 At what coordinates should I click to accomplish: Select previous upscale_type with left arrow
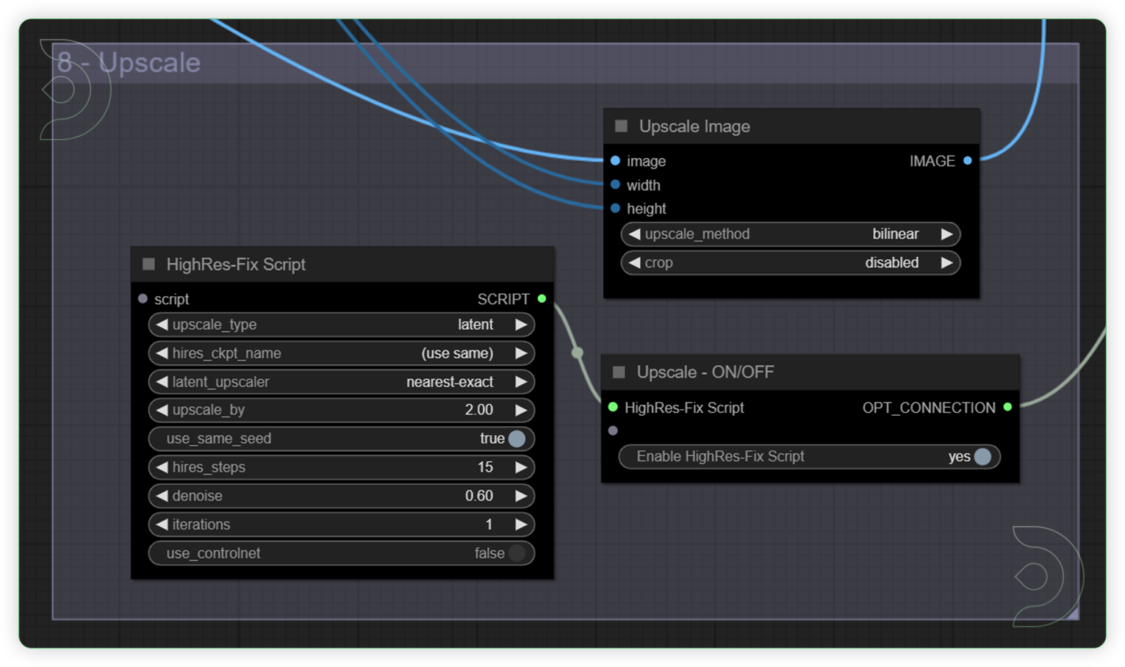(162, 324)
